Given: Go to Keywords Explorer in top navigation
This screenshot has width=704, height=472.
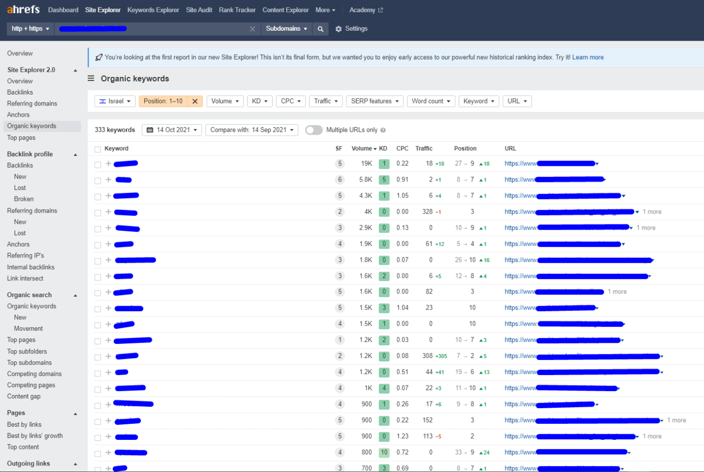Looking at the screenshot, I should [x=153, y=10].
